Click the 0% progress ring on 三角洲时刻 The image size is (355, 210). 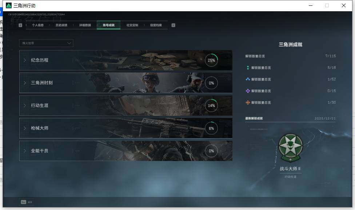(x=211, y=83)
